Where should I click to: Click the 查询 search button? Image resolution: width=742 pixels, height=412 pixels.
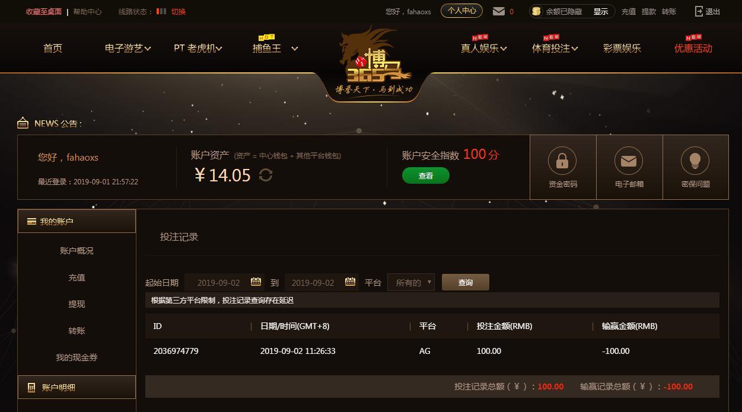[466, 282]
